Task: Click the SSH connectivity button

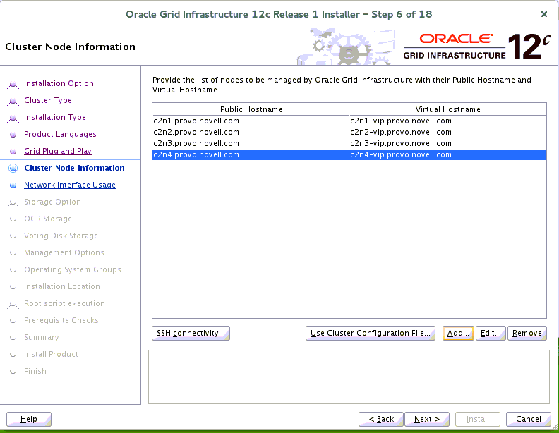Action: (191, 333)
